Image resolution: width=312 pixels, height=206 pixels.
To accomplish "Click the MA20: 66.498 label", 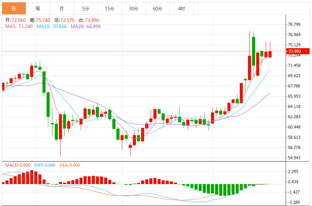I will (x=86, y=26).
